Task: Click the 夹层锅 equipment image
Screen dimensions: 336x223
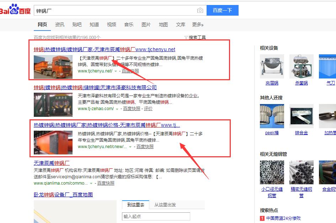Action: click(x=272, y=66)
